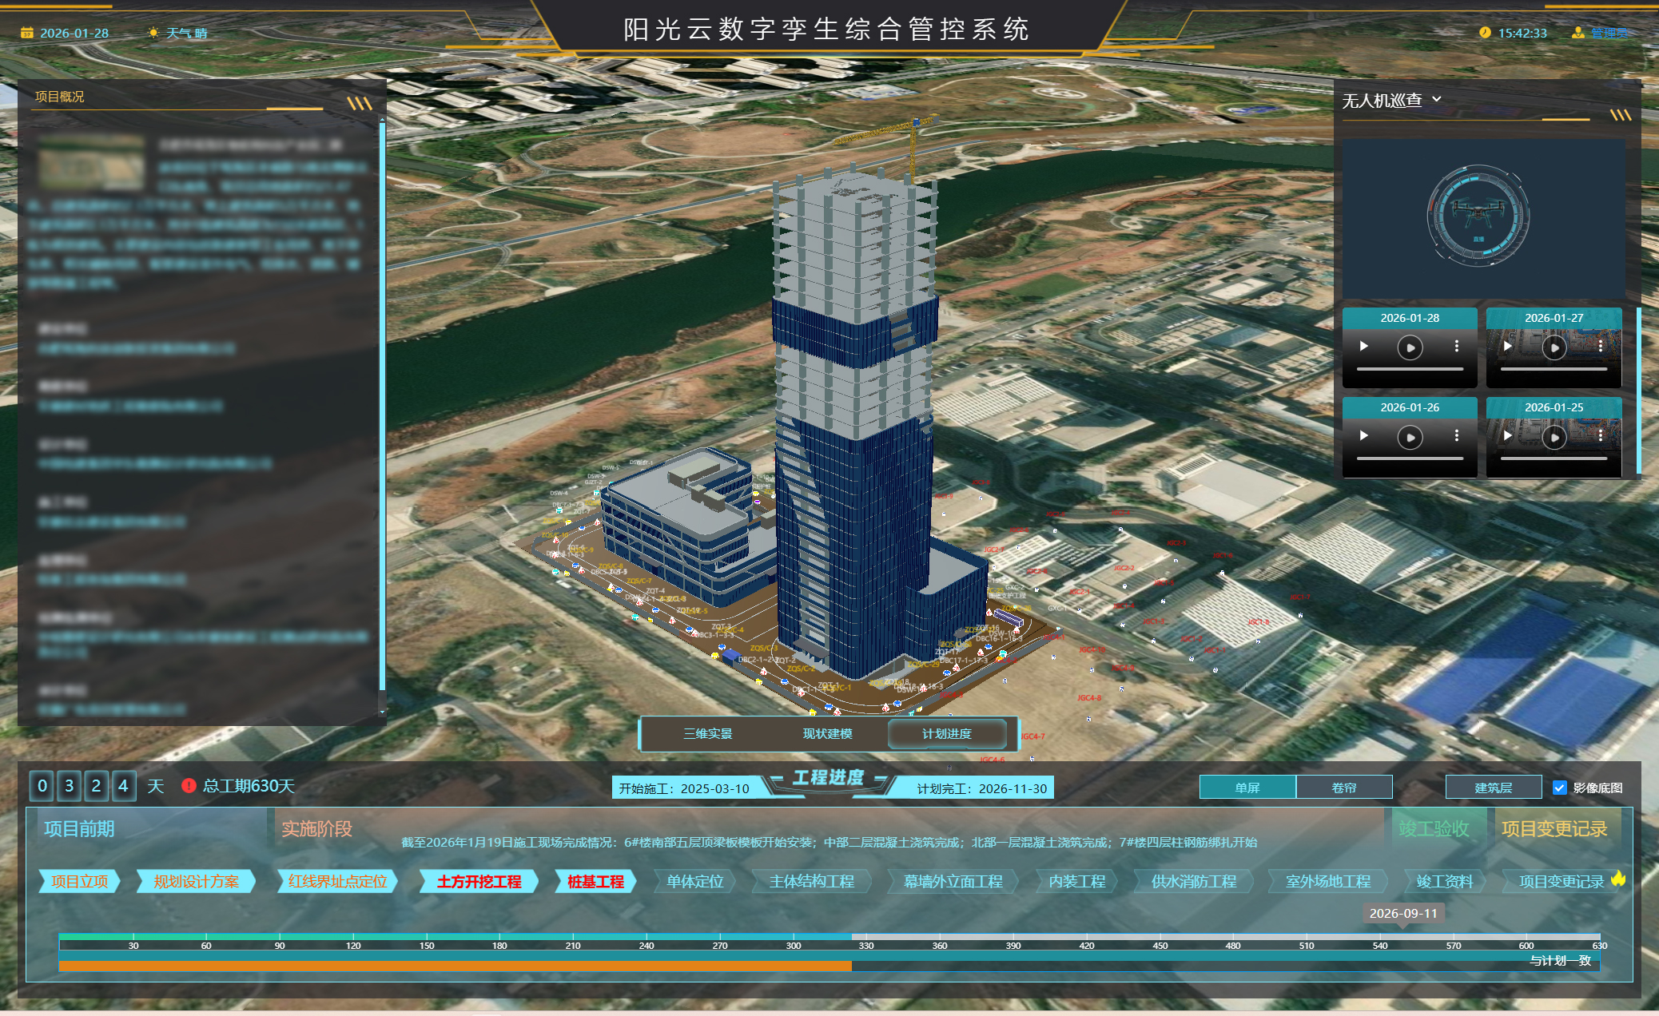This screenshot has height=1016, width=1659.
Task: Click the red 总工期 warning icon
Action: (189, 786)
